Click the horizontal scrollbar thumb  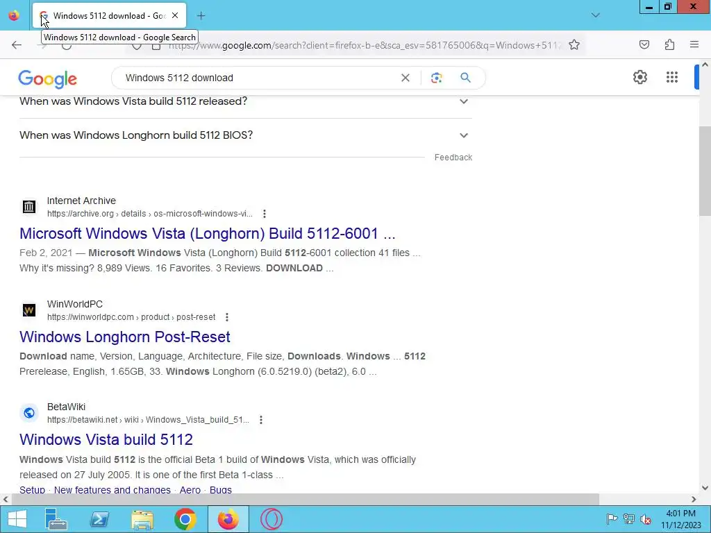click(x=306, y=499)
